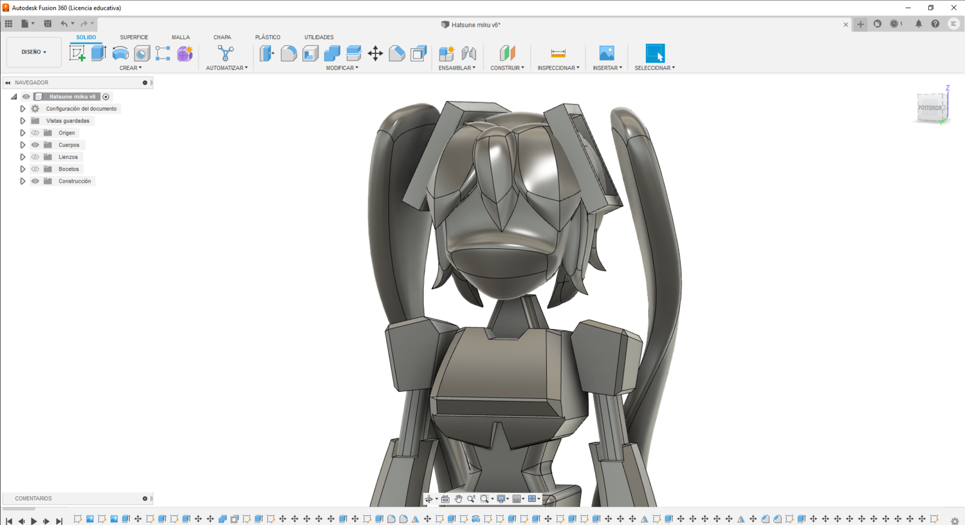Open the INSPECCIONAR menu label

click(x=558, y=68)
